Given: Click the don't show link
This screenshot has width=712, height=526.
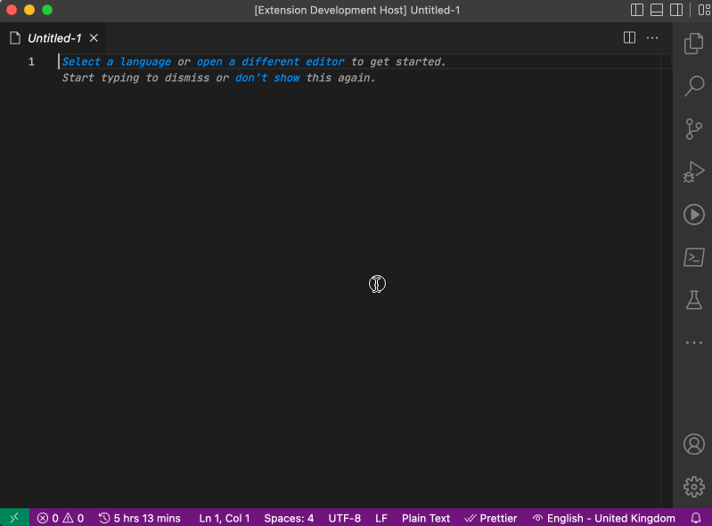Looking at the screenshot, I should (267, 77).
